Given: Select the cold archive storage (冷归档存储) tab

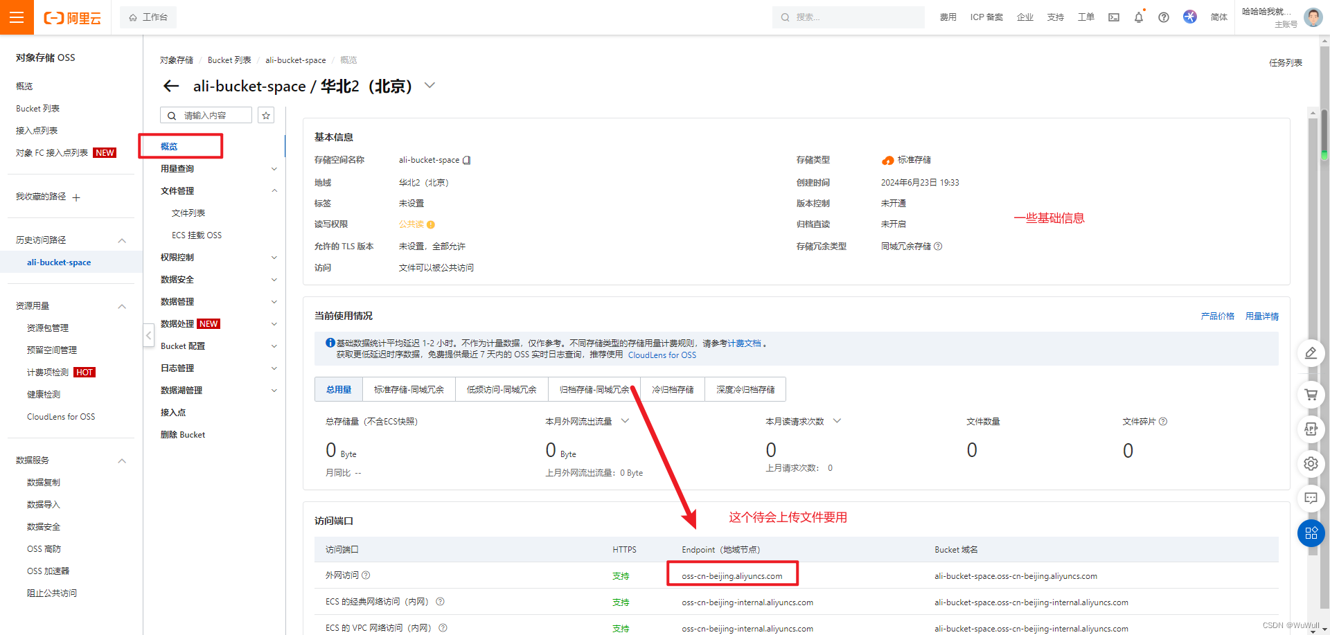Looking at the screenshot, I should pos(673,390).
